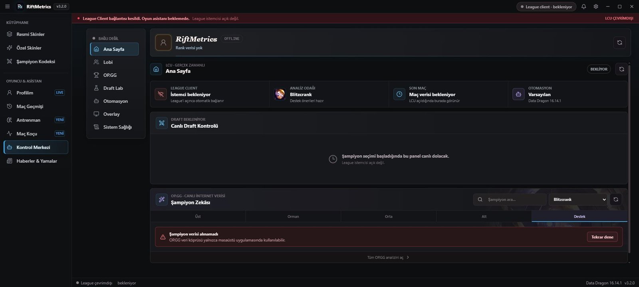
Task: Refresh the Ana Sayfa LCU section
Action: click(621, 69)
